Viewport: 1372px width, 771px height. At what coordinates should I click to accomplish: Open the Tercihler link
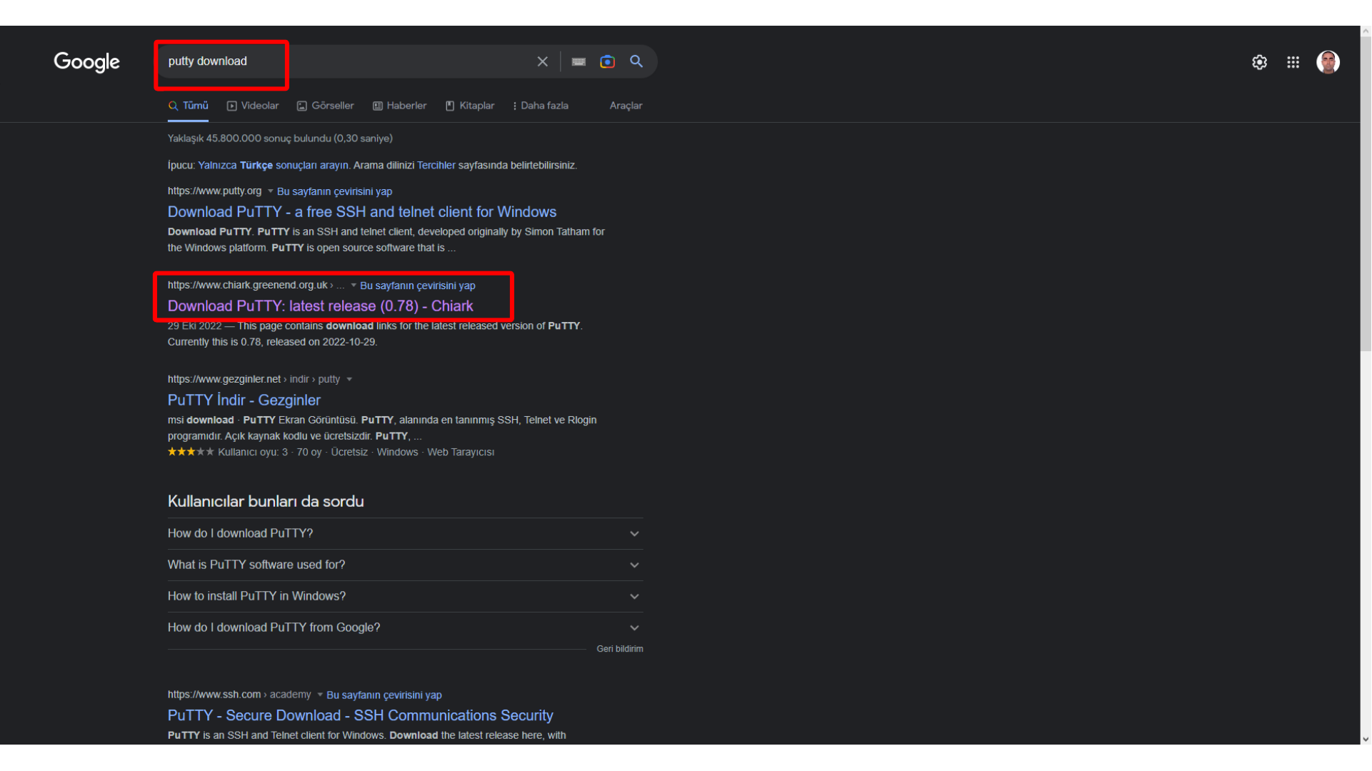[436, 165]
